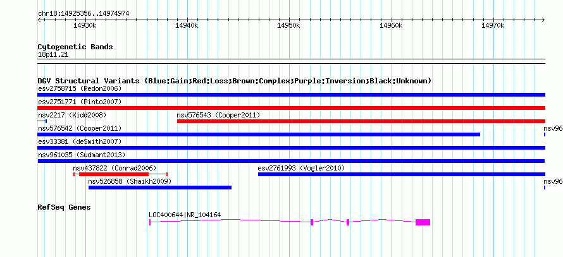Click the nsv576543 (Cooper2011) red variant bar
The image size is (563, 257).
[361, 121]
